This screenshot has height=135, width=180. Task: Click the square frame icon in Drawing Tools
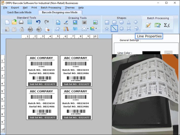84,29
